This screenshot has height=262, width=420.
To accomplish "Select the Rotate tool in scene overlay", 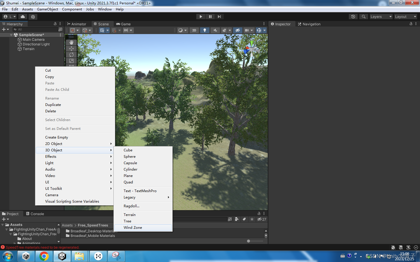I will pos(71,55).
